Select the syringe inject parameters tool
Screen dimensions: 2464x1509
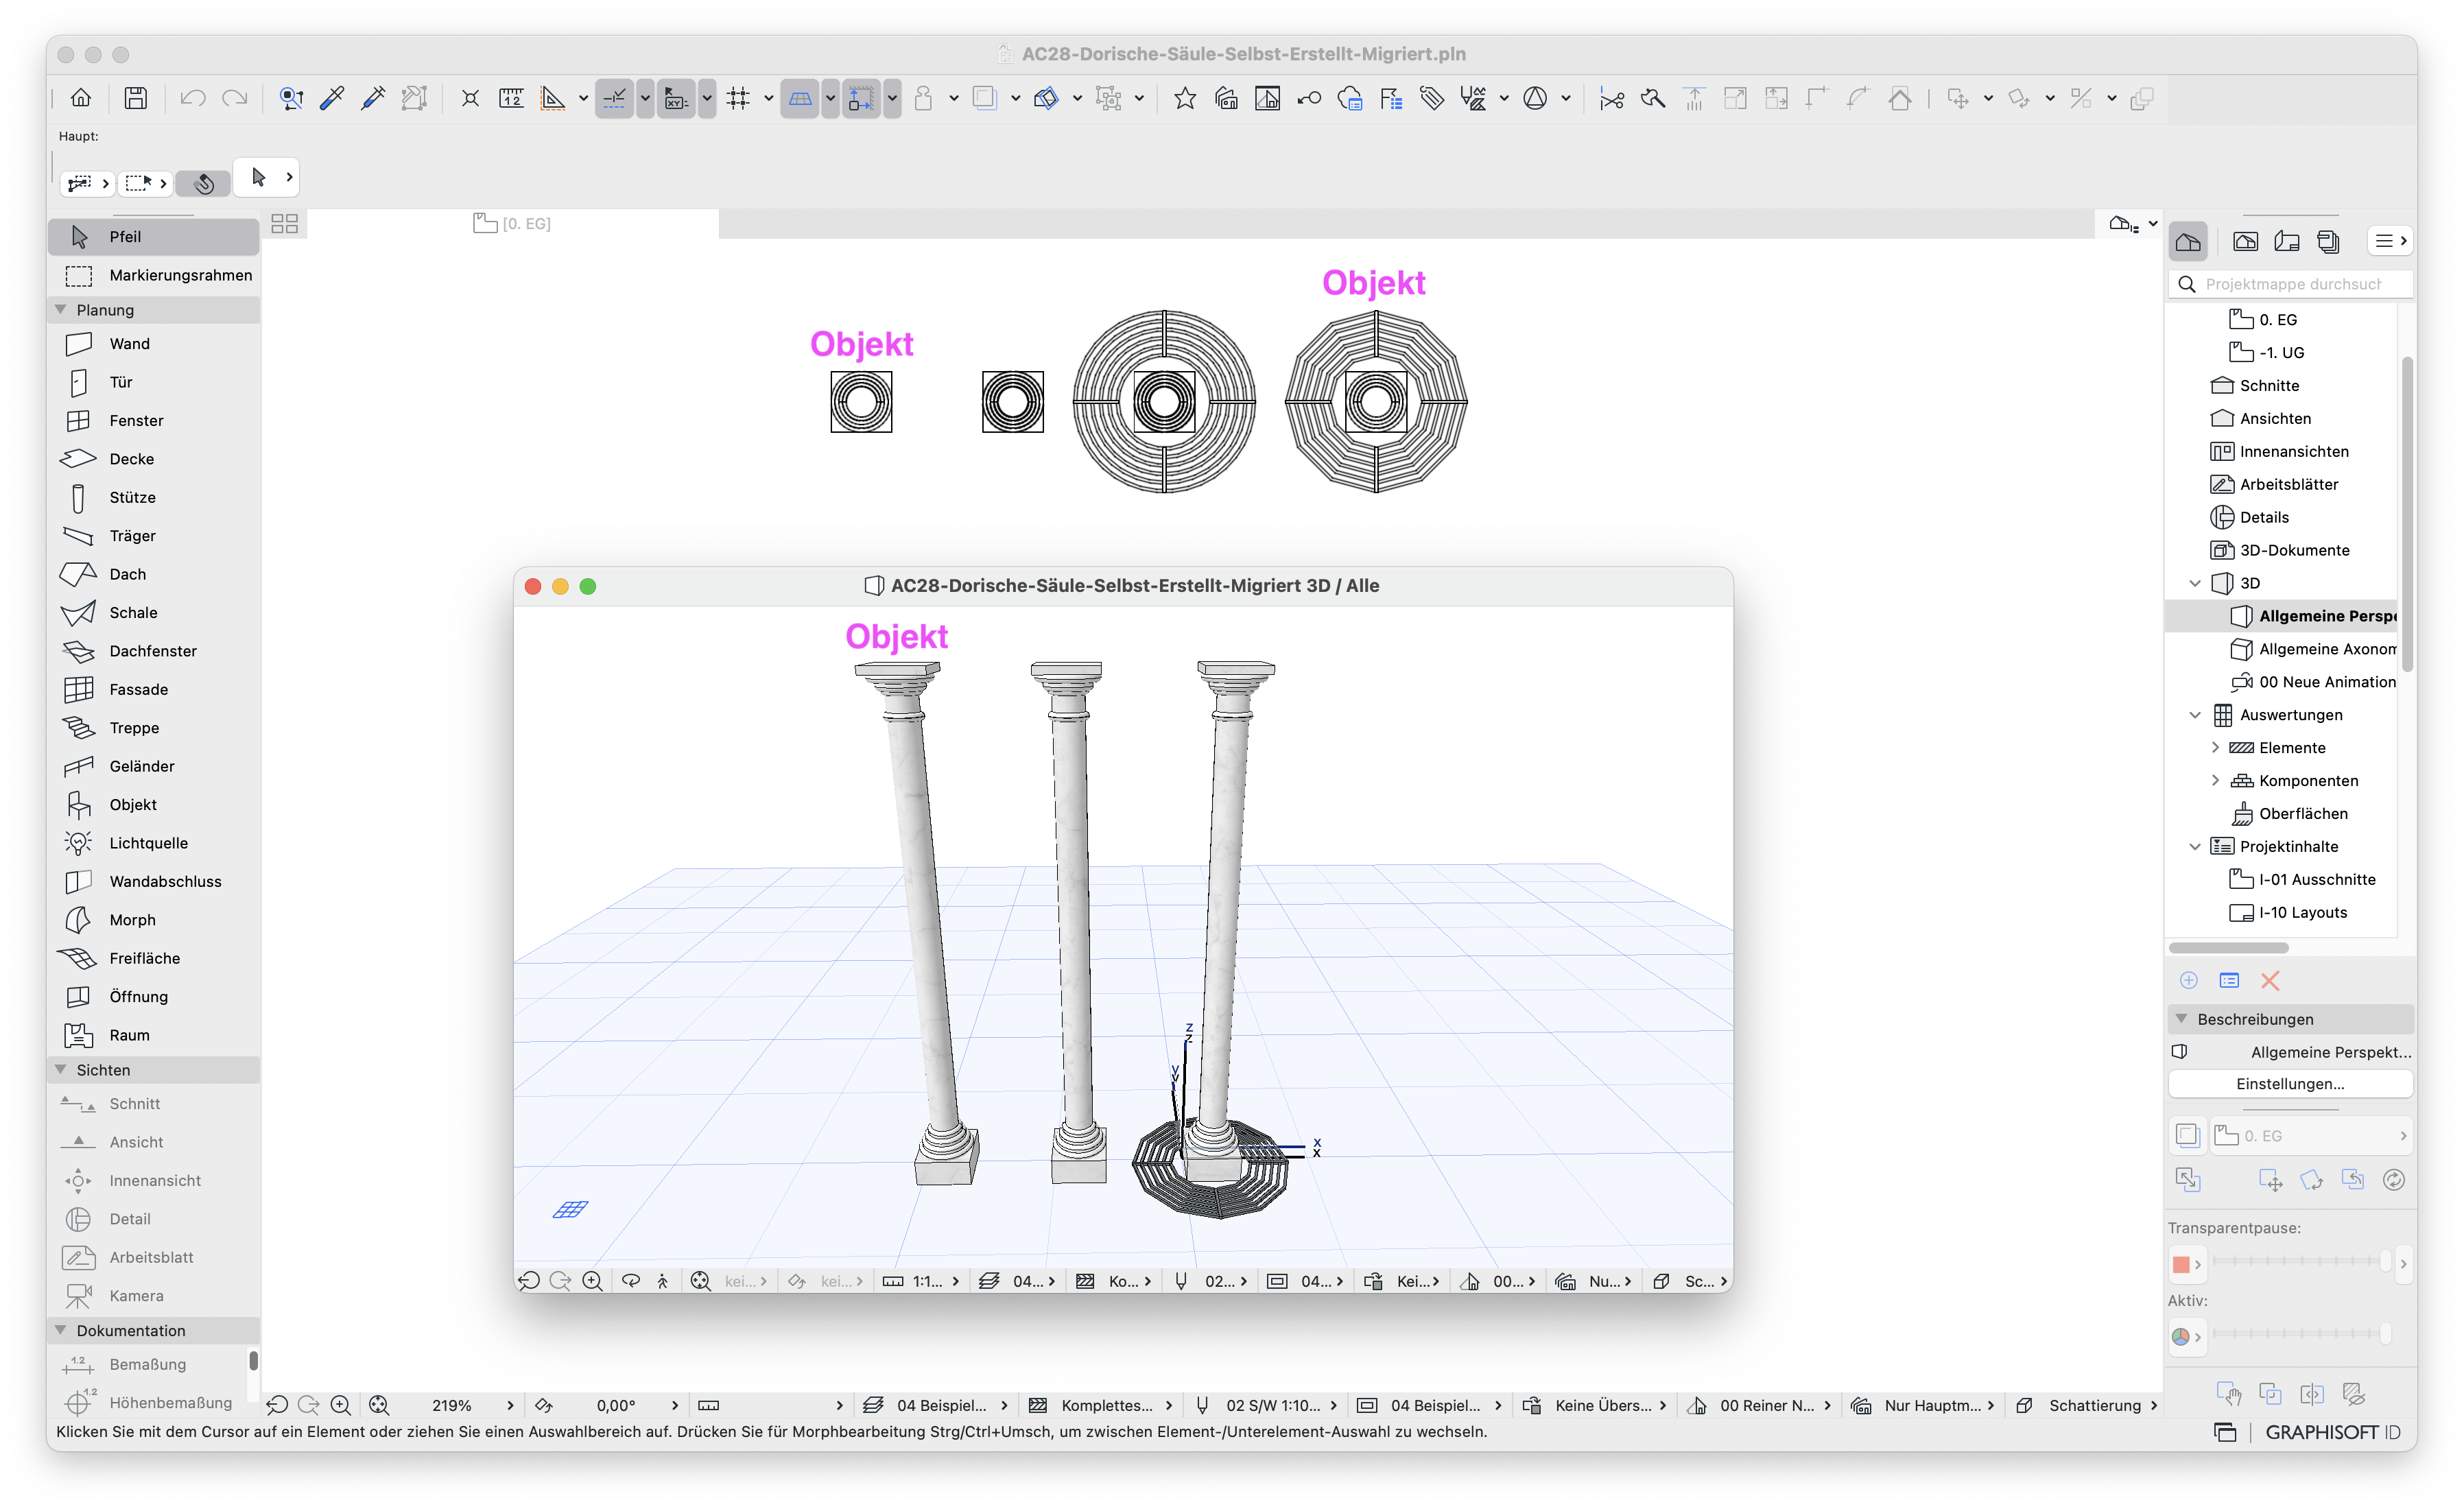pos(372,98)
